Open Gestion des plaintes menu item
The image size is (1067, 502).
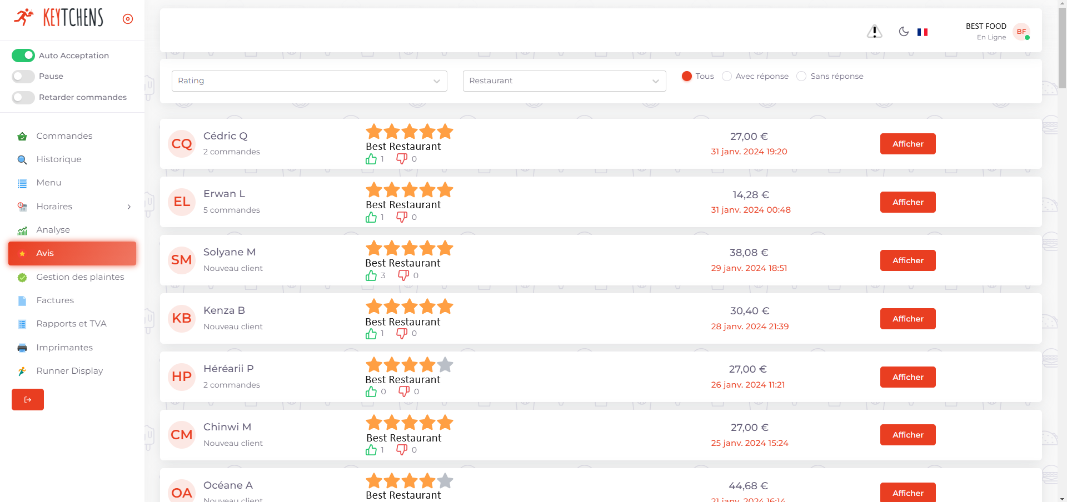(80, 277)
